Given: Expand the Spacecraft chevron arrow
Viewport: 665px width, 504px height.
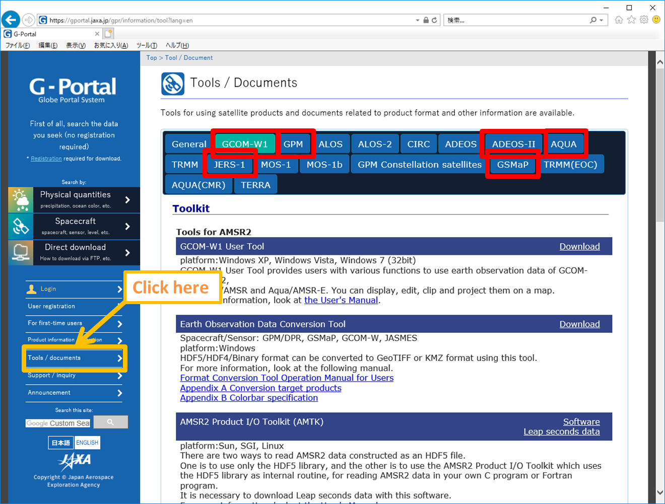Looking at the screenshot, I should tap(127, 227).
